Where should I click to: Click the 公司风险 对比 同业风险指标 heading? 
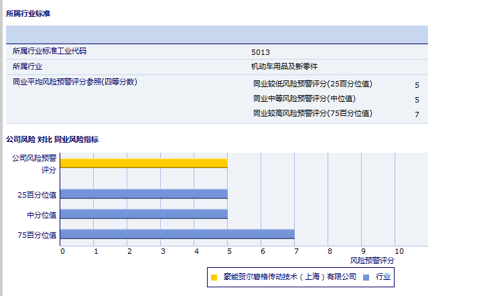[x=52, y=139]
